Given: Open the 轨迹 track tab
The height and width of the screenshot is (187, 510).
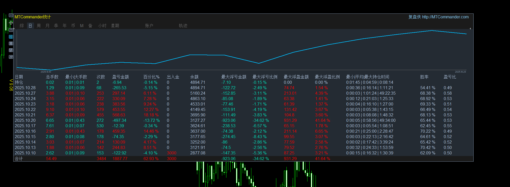Looking at the screenshot, I should [x=183, y=26].
